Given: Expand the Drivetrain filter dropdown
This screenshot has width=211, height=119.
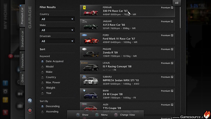Looking at the screenshot, I should (x=57, y=41).
